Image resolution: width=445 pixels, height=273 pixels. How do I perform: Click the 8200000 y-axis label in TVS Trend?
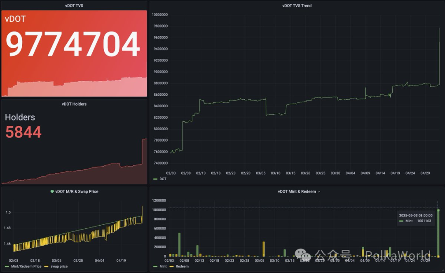pyautogui.click(x=161, y=118)
